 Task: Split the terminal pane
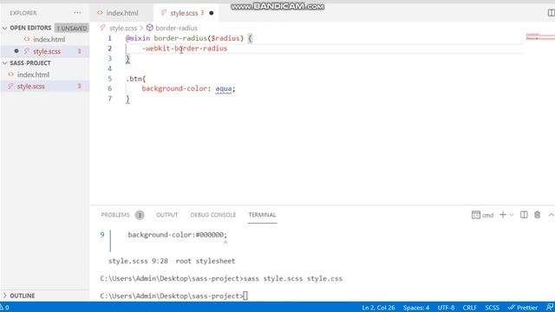524,215
